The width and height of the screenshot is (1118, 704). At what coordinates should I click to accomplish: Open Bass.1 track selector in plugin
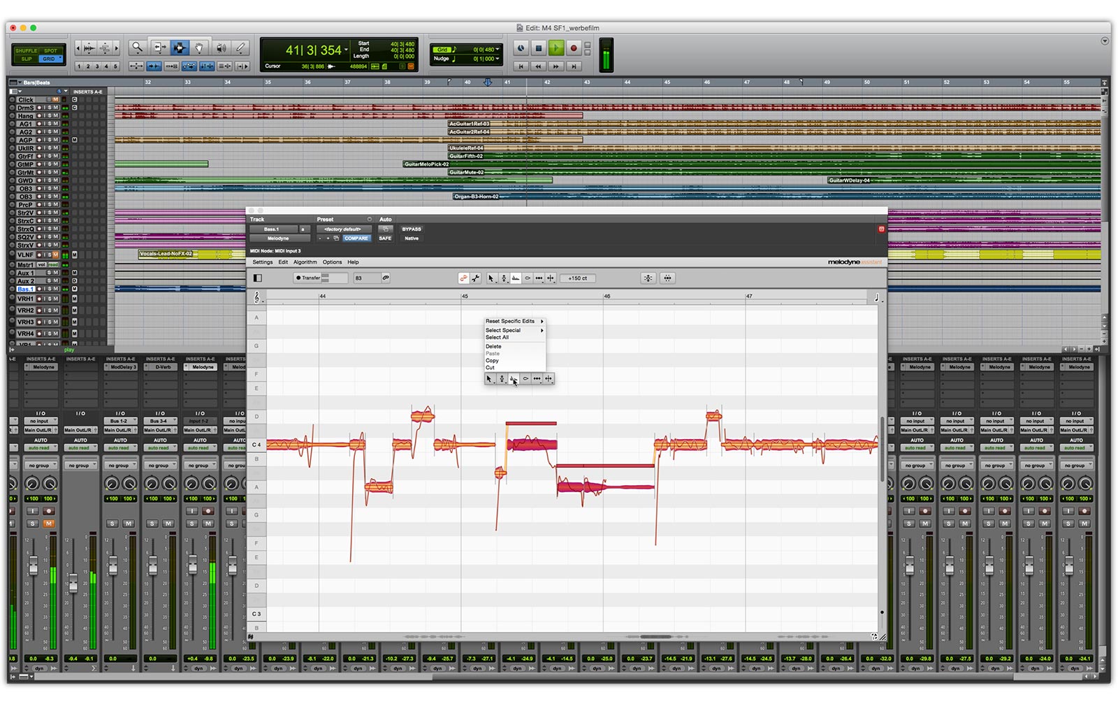click(273, 229)
